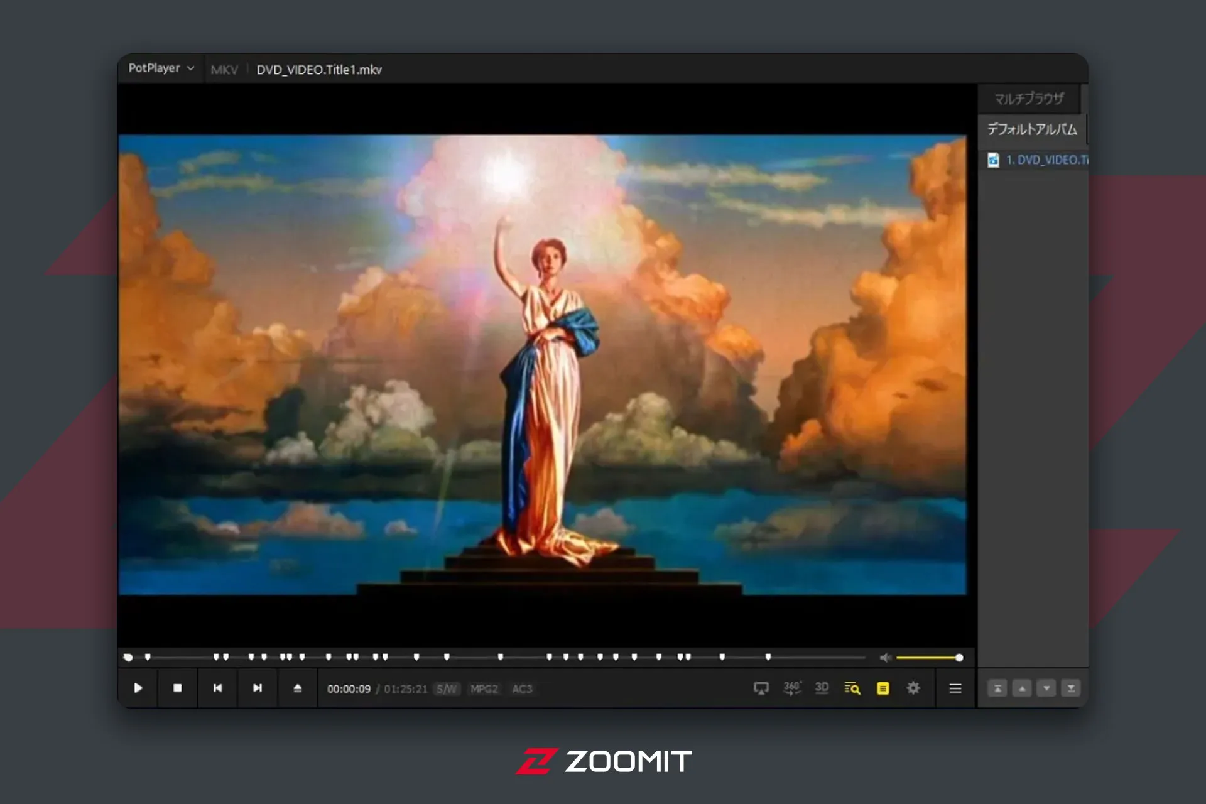Click the first chapter marker after seek handle
The width and height of the screenshot is (1206, 804).
(148, 657)
